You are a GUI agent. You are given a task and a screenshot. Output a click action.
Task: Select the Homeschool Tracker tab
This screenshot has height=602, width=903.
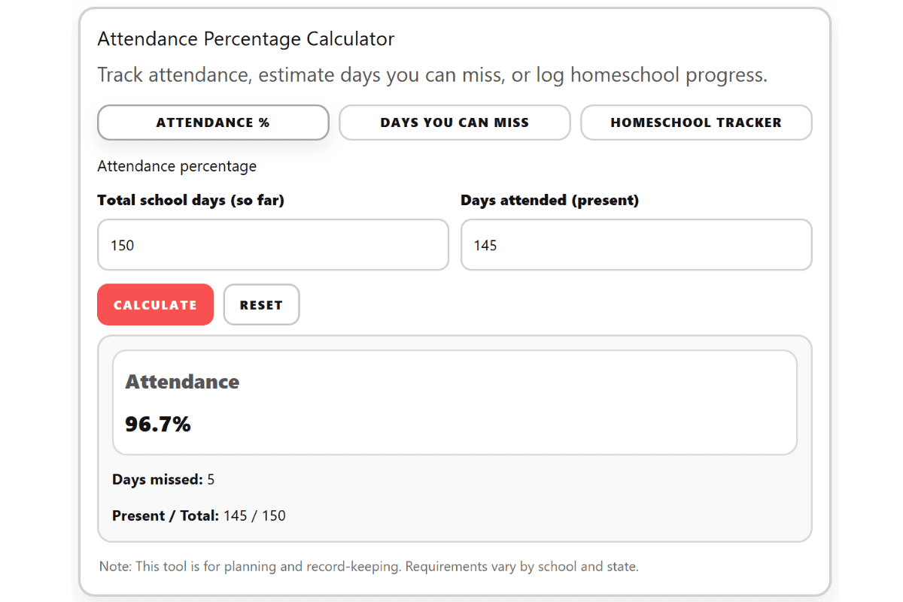coord(696,123)
